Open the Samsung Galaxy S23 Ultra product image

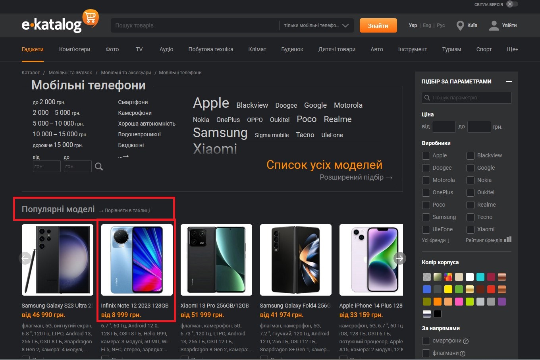coord(58,260)
